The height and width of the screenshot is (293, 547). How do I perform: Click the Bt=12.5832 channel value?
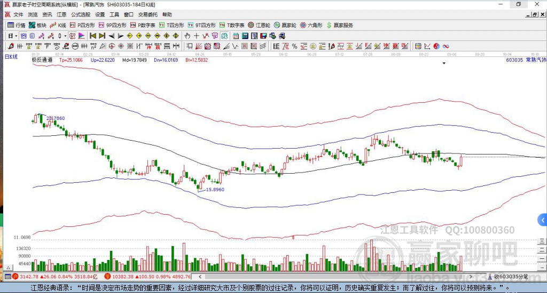click(x=197, y=60)
